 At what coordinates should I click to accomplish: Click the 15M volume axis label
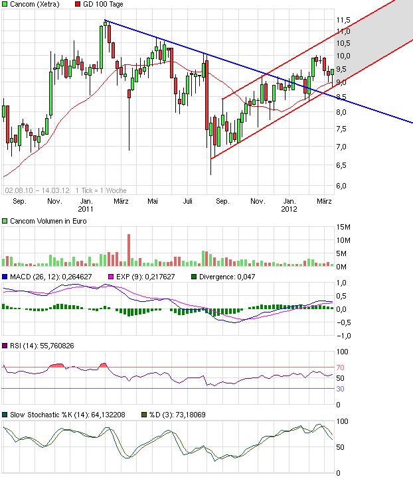click(x=343, y=227)
